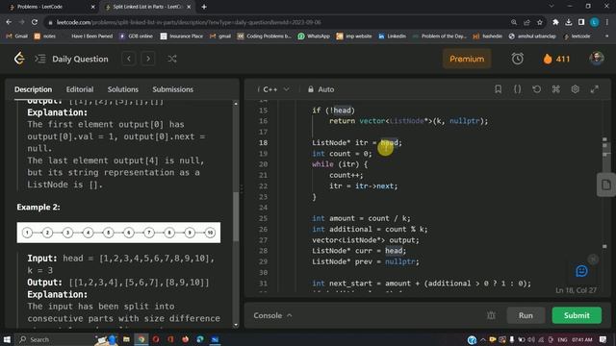Open the tab search chevron in Chrome
The image size is (616, 346).
pos(552,7)
